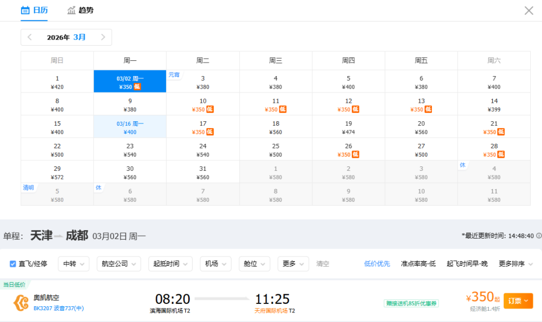
Task: Select March 18 priced ¥560
Action: (x=276, y=127)
